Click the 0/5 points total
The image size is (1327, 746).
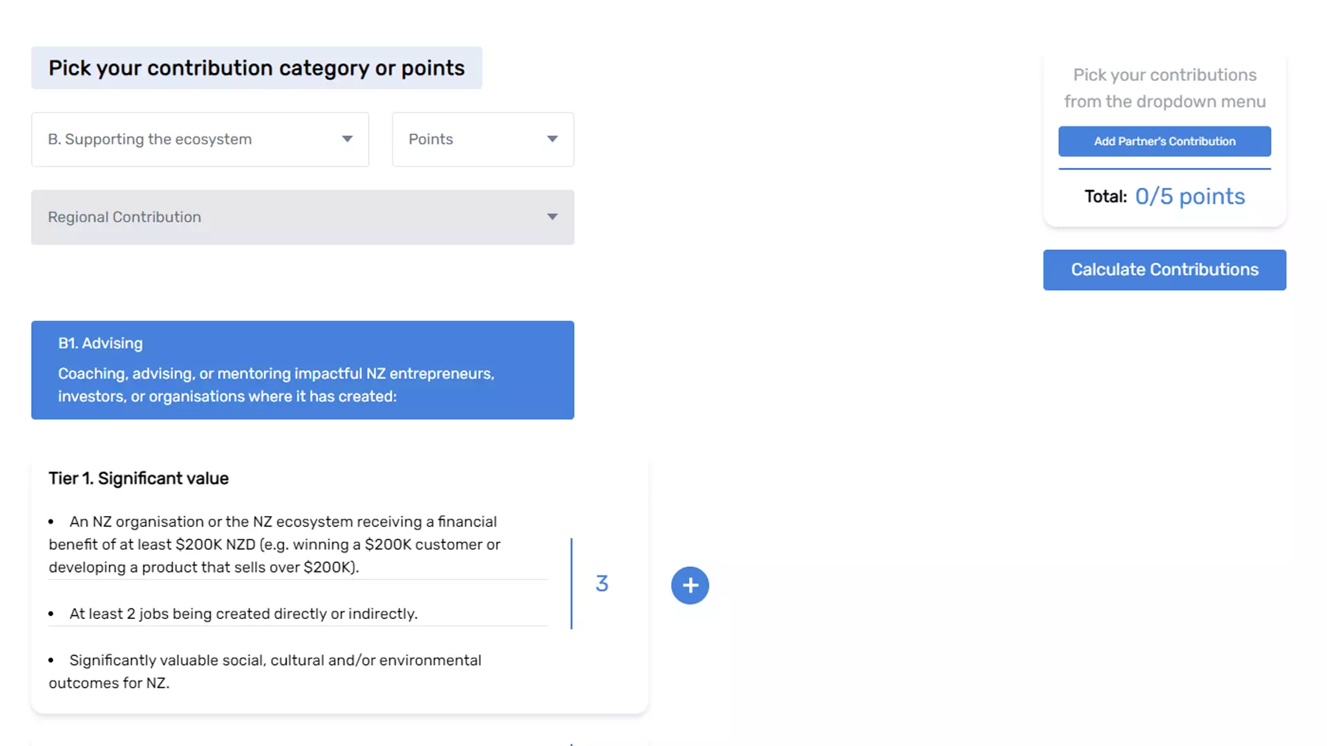tap(1189, 196)
